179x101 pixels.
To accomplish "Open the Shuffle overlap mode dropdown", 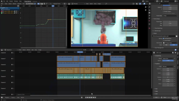I will (x=86, y=50).
